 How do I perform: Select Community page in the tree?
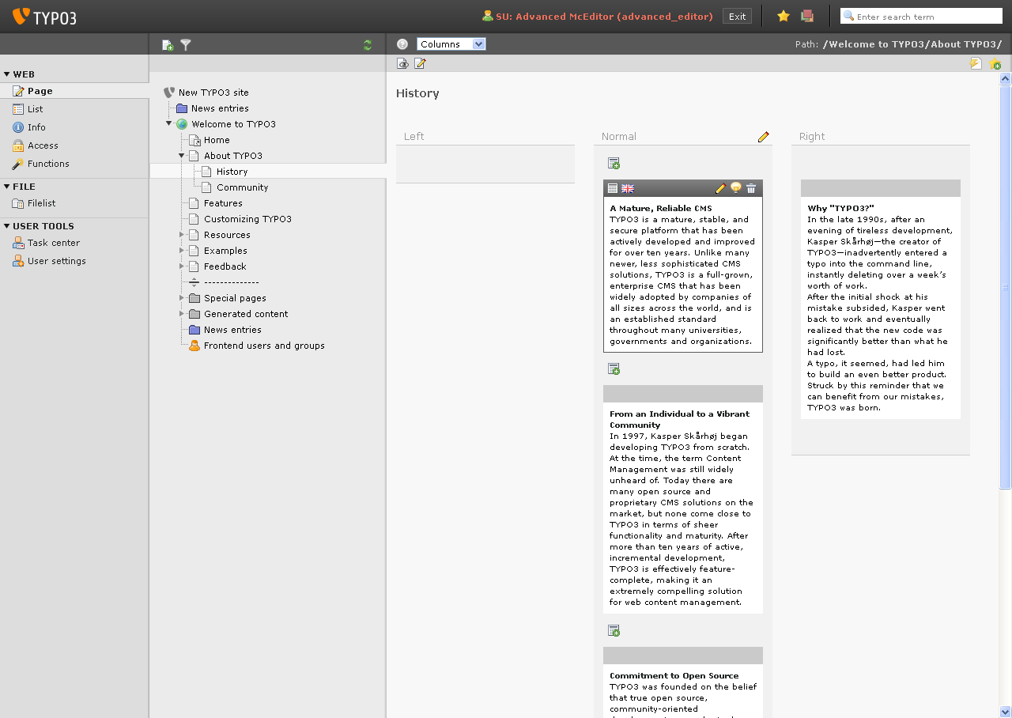pyautogui.click(x=242, y=187)
